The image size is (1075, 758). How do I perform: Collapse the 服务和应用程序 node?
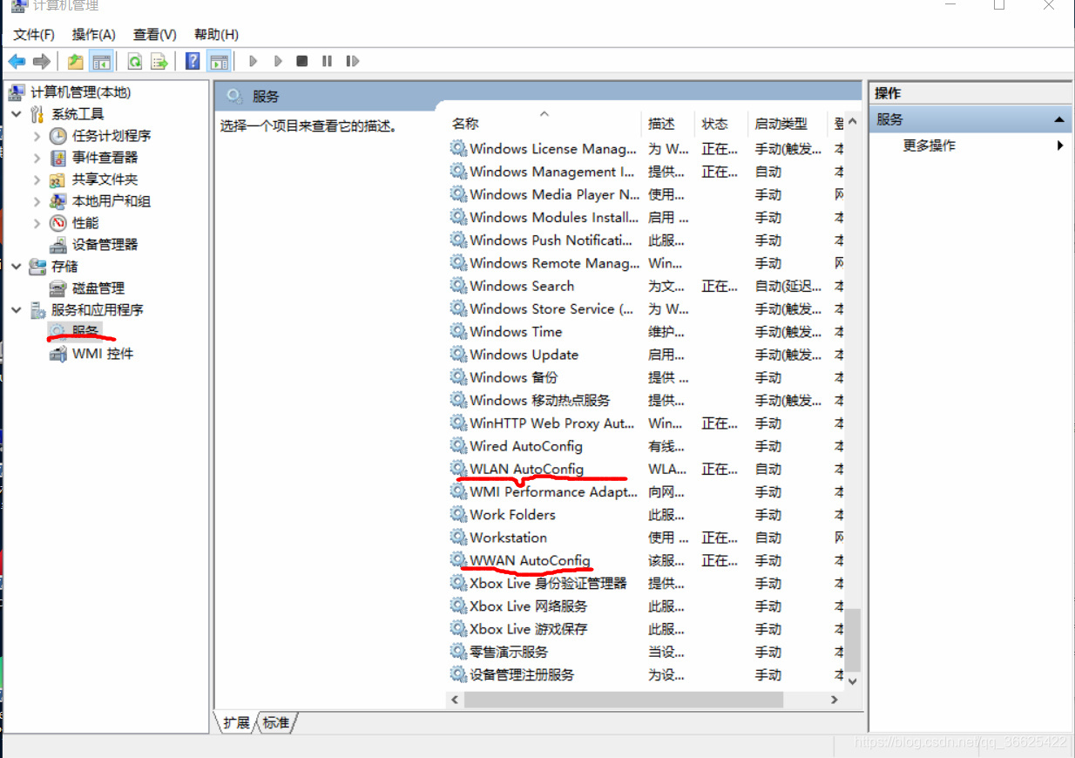pos(17,310)
